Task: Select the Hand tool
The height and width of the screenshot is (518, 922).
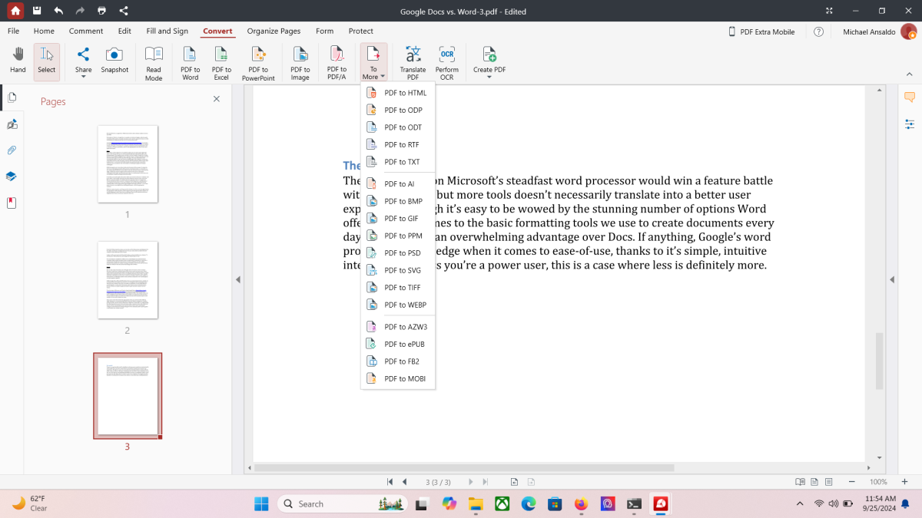Action: [x=18, y=60]
